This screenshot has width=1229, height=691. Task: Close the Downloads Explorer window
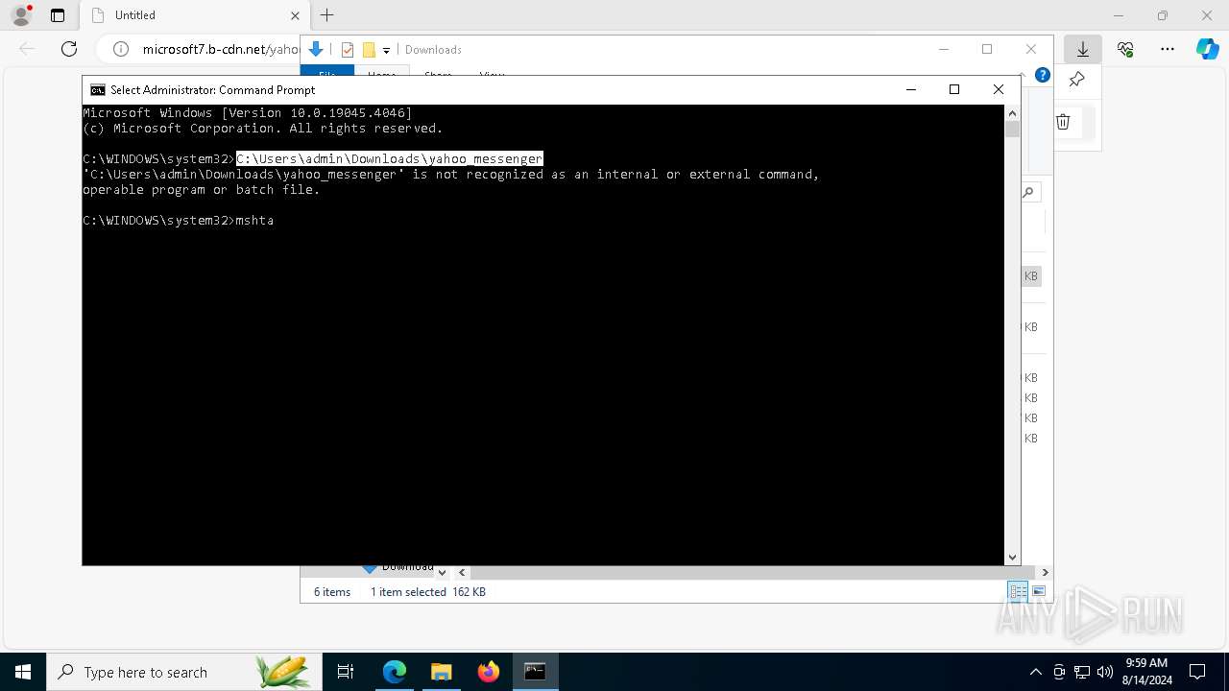point(1031,49)
